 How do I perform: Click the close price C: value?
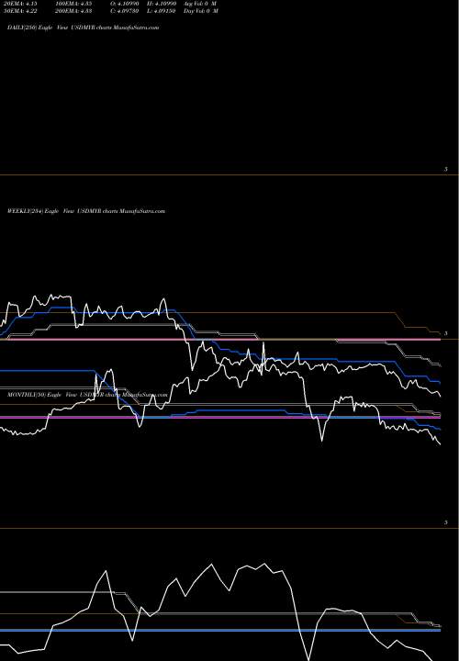(124, 11)
